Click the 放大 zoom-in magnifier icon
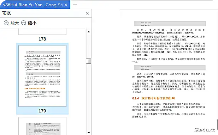 [x=6, y=23]
